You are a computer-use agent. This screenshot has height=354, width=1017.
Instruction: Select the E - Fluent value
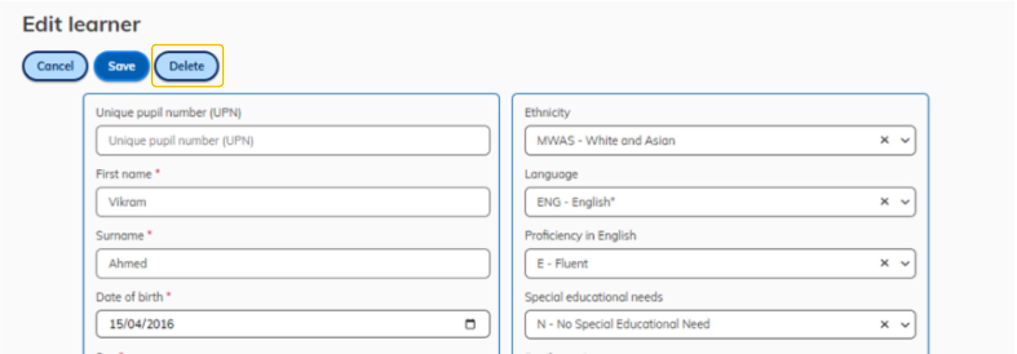pos(562,263)
